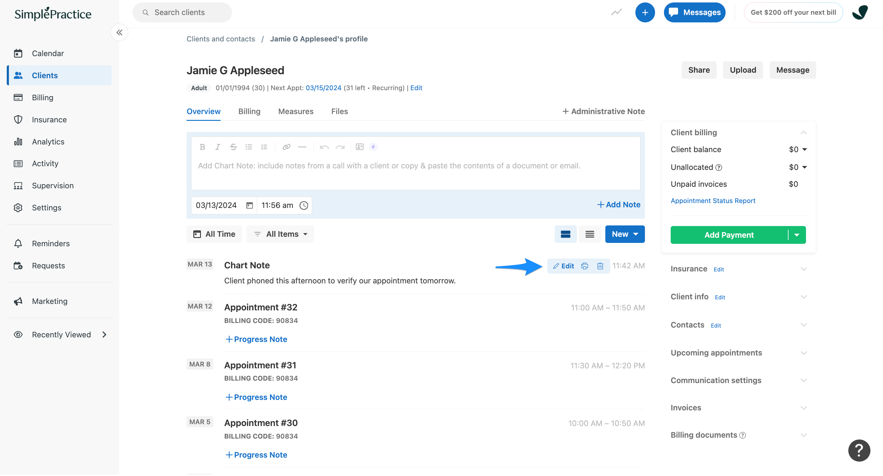Collapse the left navigation sidebar

click(x=119, y=32)
